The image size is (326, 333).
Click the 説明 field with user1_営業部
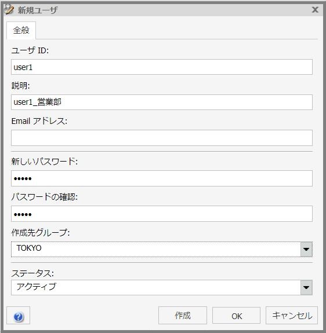[x=162, y=103]
